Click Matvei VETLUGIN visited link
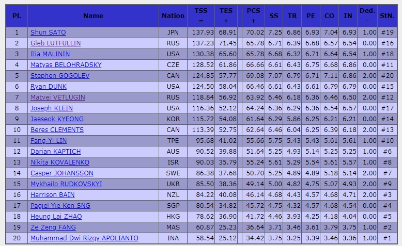The height and width of the screenshot is (246, 402). 58,97
